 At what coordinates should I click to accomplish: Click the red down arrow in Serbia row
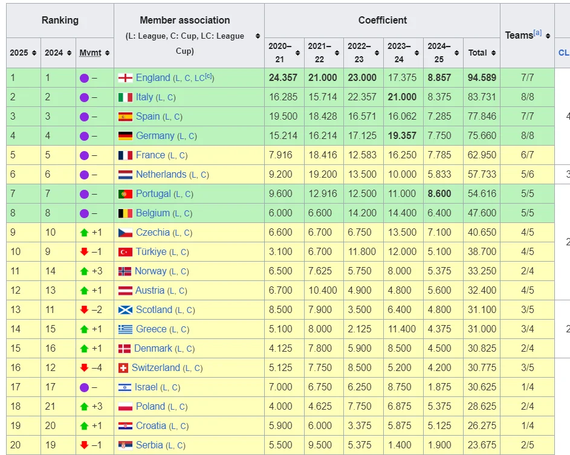pyautogui.click(x=84, y=445)
